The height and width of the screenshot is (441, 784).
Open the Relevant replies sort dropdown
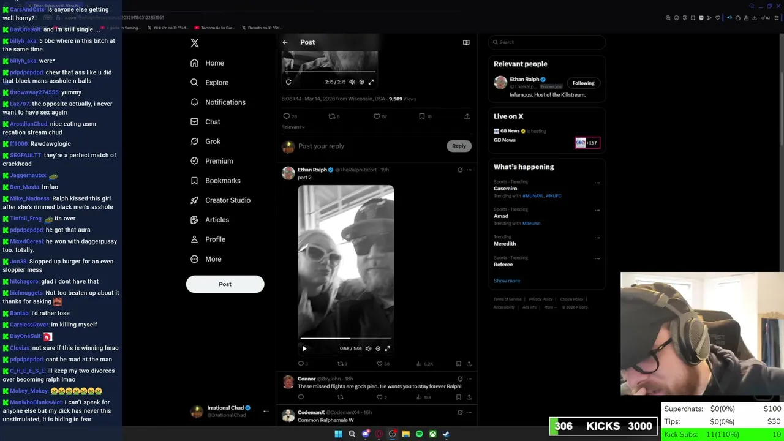click(293, 127)
